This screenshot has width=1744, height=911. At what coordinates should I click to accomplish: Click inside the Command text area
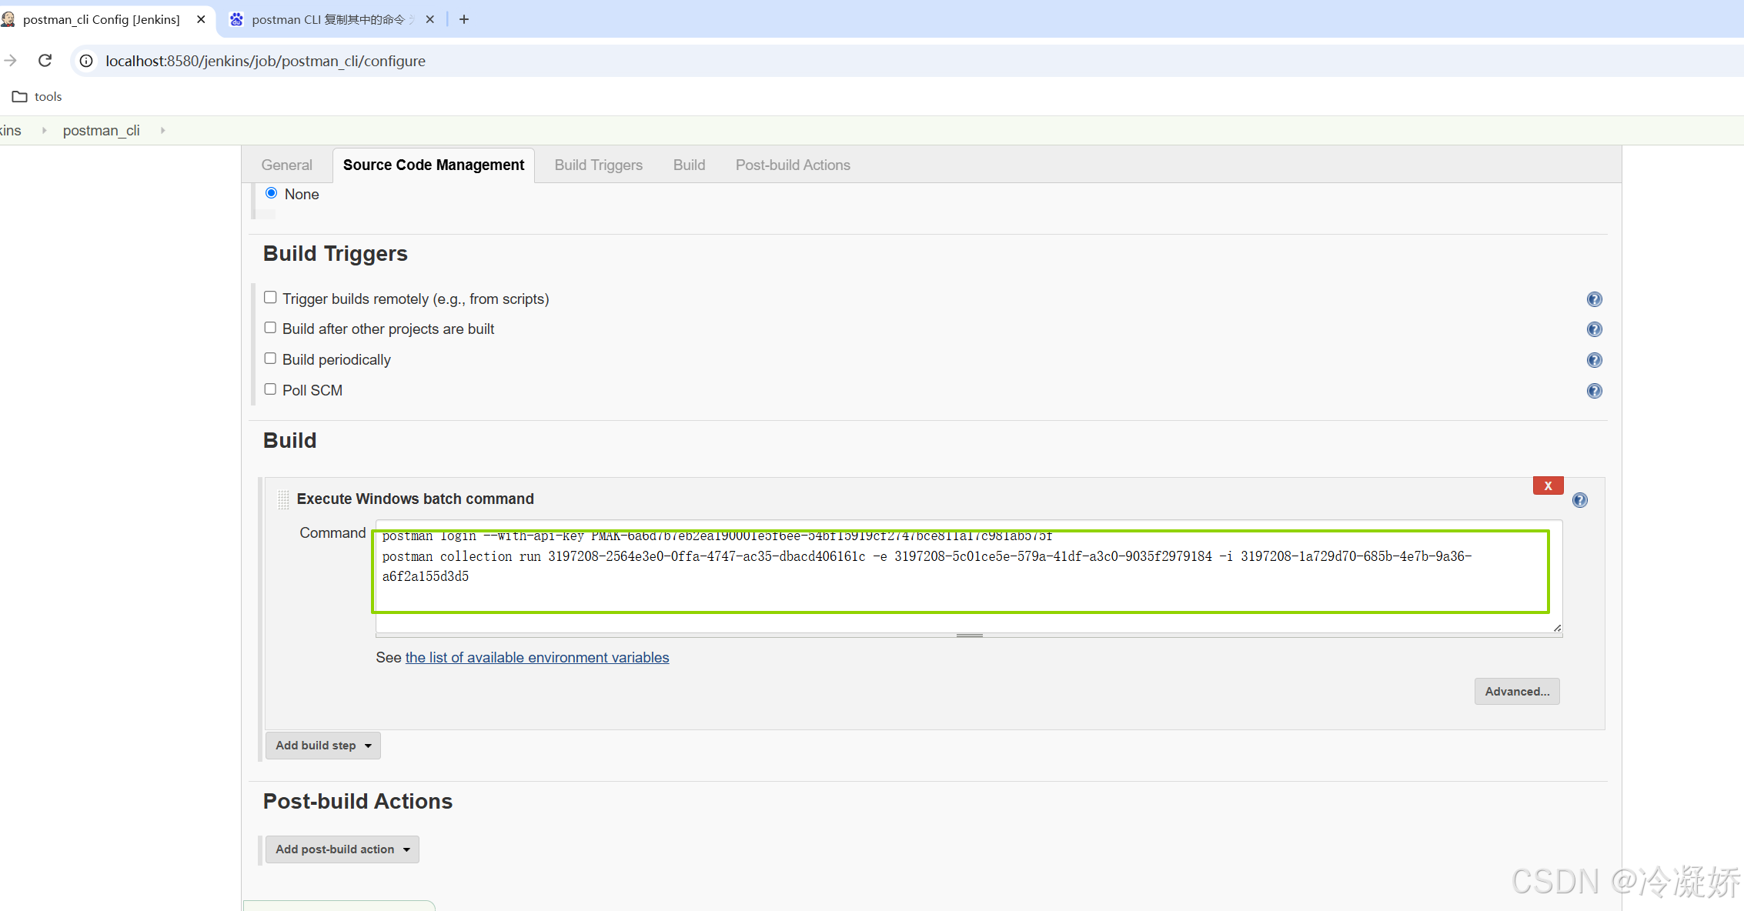[969, 576]
